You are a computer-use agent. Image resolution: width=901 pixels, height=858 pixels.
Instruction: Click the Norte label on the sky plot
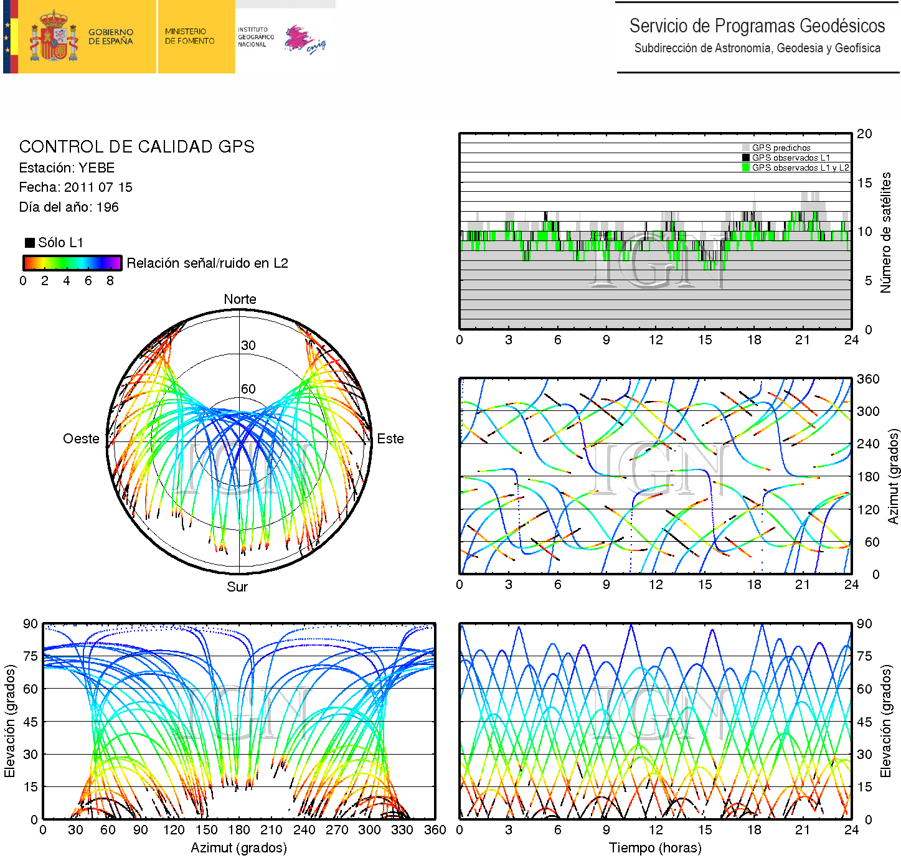(x=240, y=299)
